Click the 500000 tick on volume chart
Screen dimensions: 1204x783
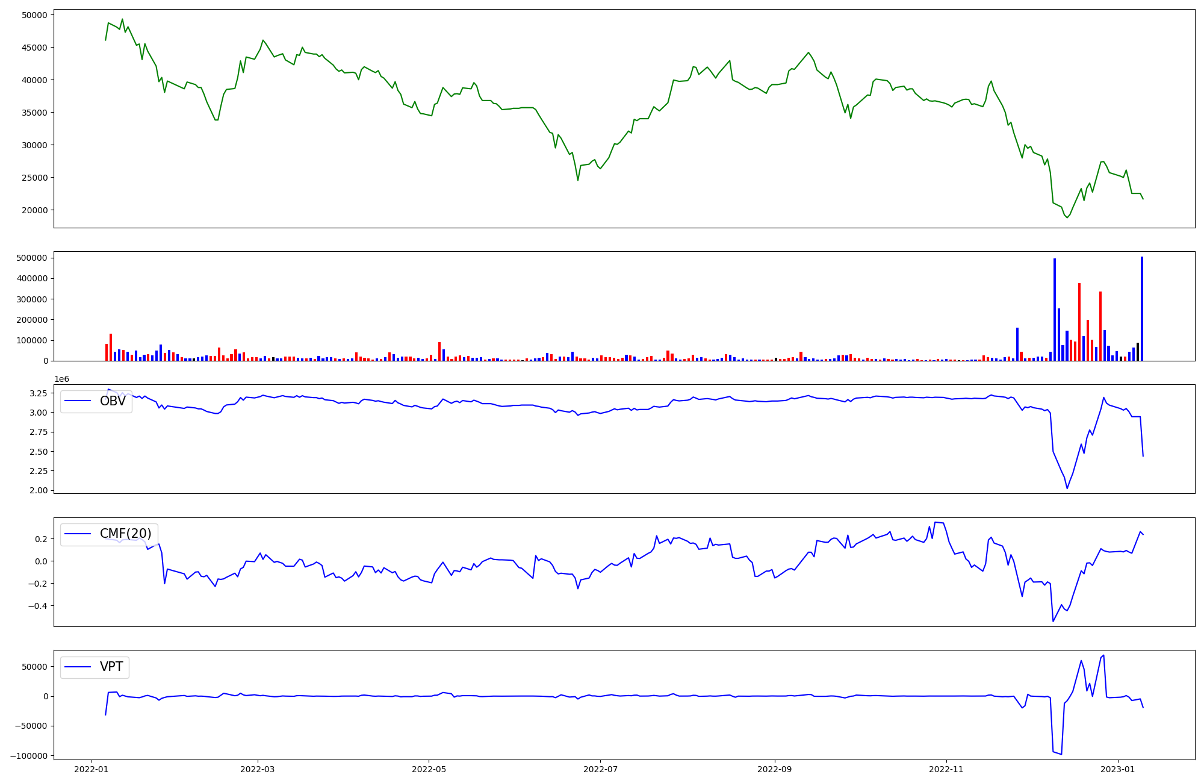pos(33,258)
